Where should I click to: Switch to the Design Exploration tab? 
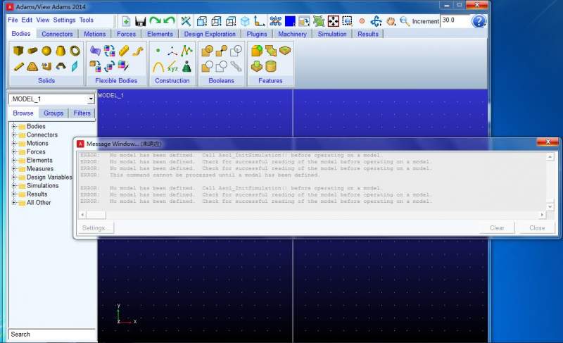pos(210,34)
